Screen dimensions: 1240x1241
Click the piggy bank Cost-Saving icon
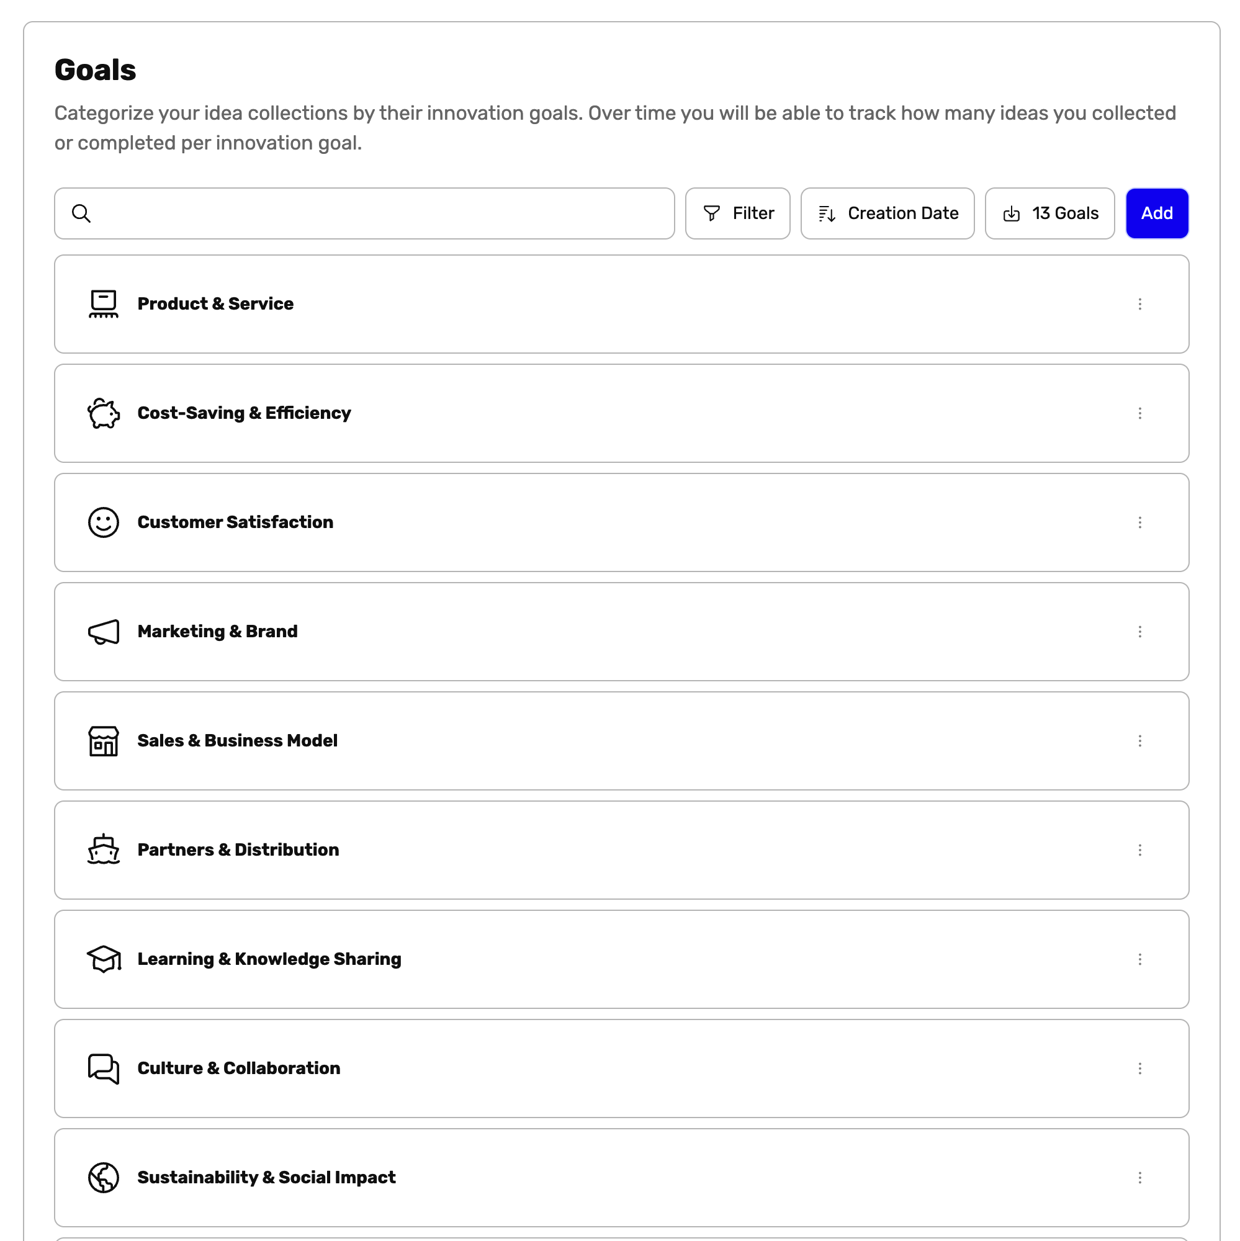coord(104,413)
